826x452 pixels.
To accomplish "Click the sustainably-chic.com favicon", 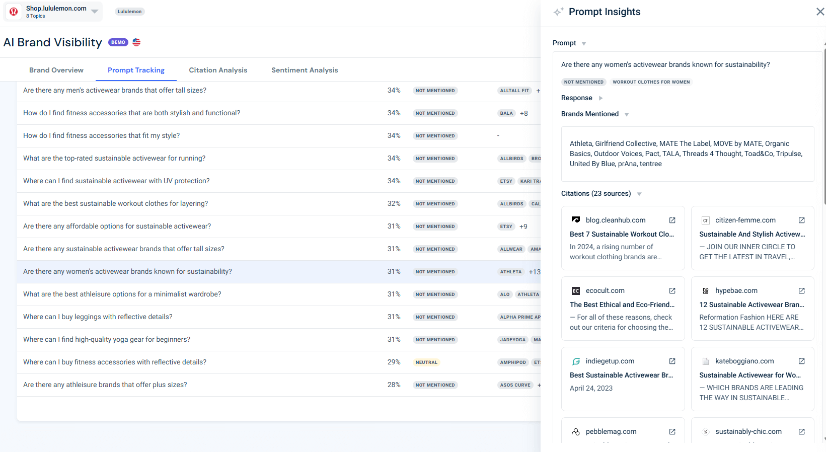I will coord(706,431).
